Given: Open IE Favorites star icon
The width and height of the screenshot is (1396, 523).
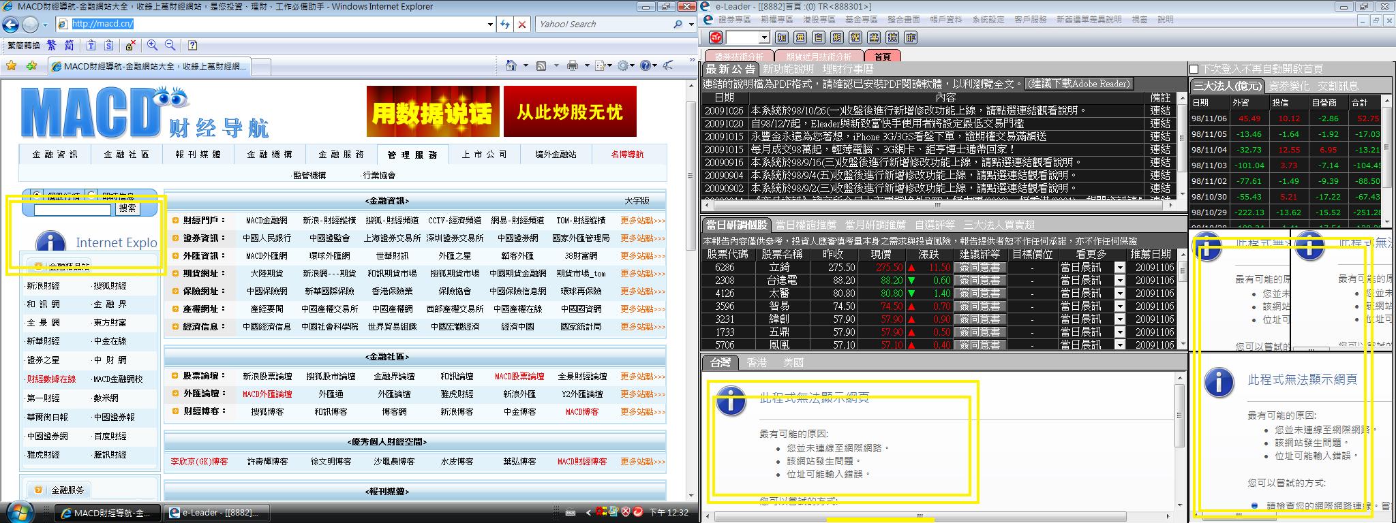Looking at the screenshot, I should tap(11, 66).
